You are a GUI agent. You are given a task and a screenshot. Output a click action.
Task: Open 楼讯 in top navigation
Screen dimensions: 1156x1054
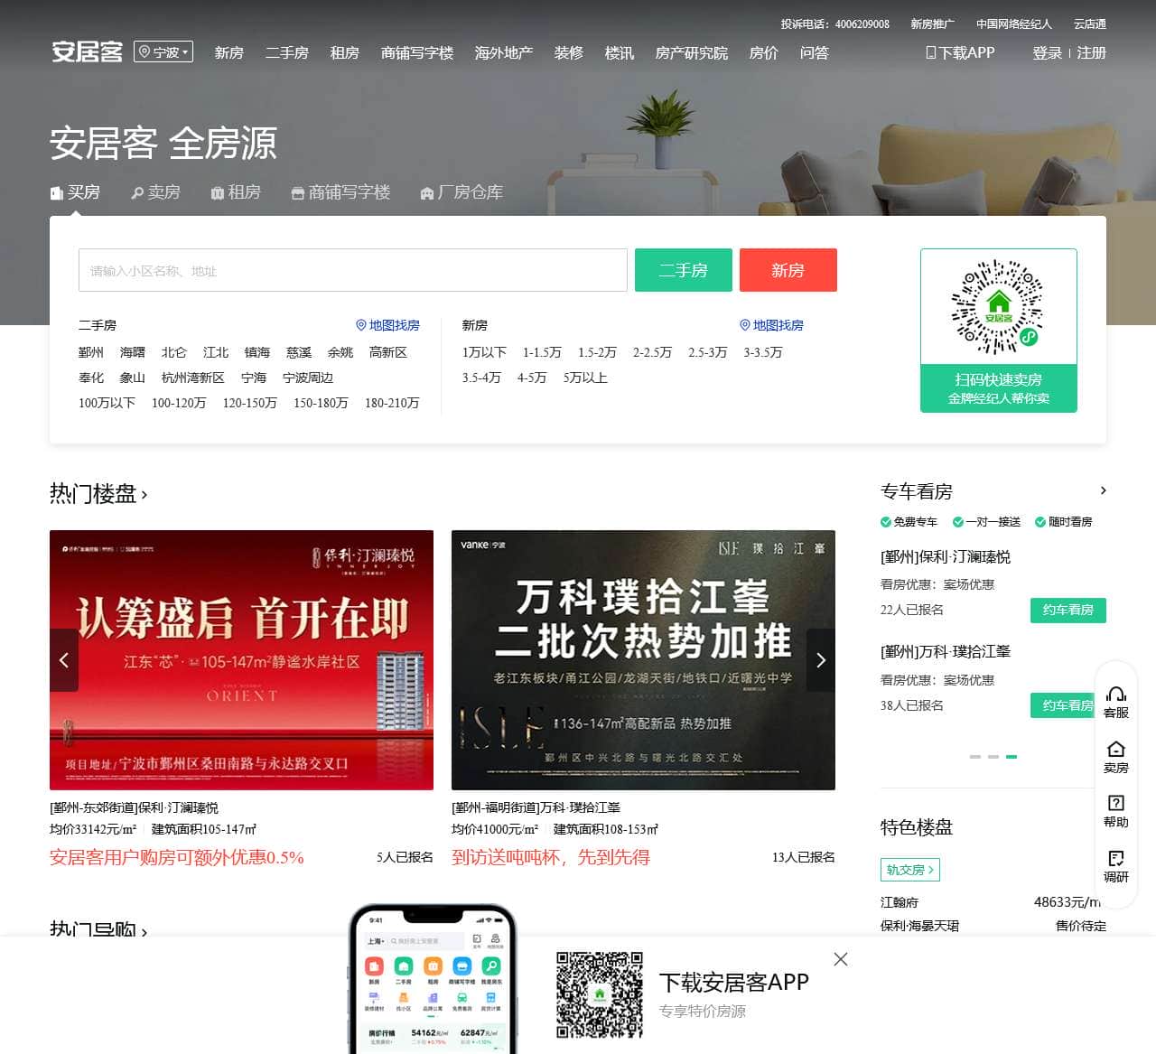(620, 53)
